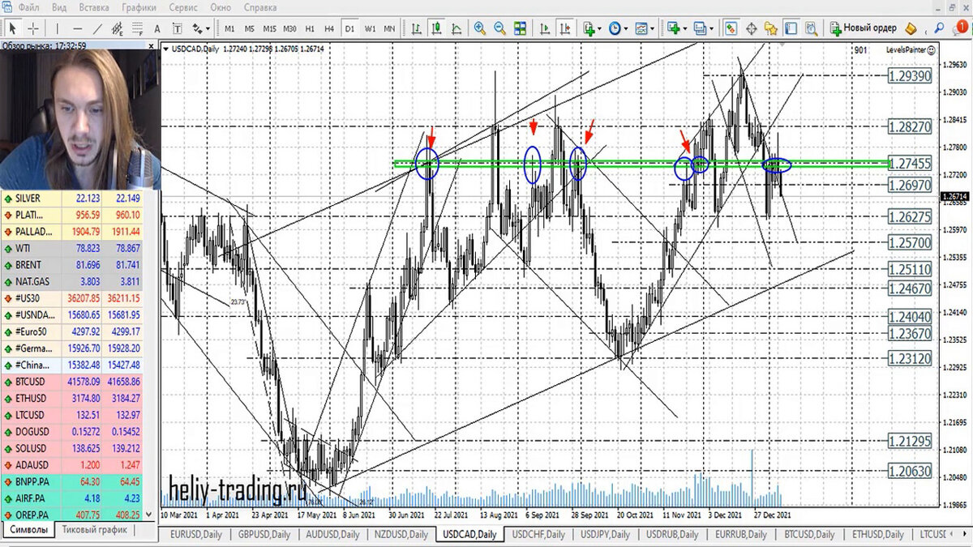Toggle chart shift from right edge

(x=565, y=28)
